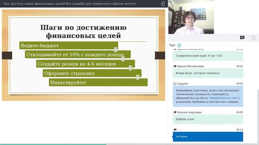259x145 pixels.
Task: Open the documents tab page icon
Action: tap(253, 38)
